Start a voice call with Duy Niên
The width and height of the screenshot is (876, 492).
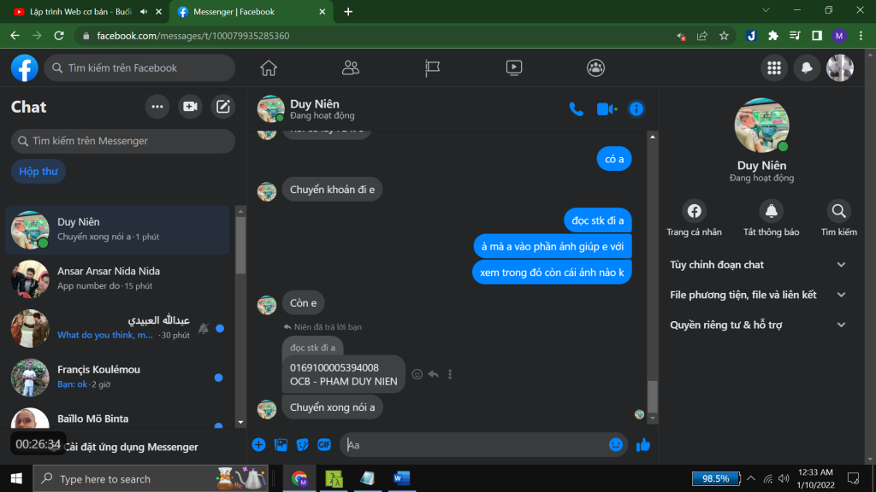tap(576, 108)
